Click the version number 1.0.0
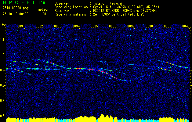 (42, 3)
